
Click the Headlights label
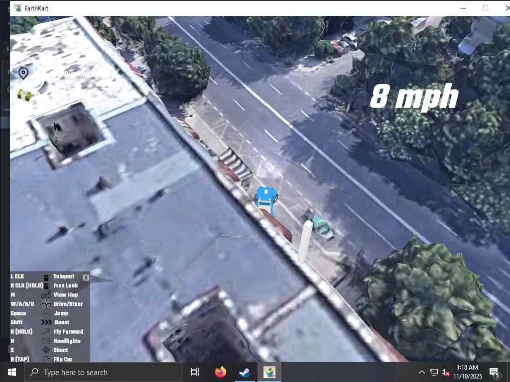click(x=67, y=341)
